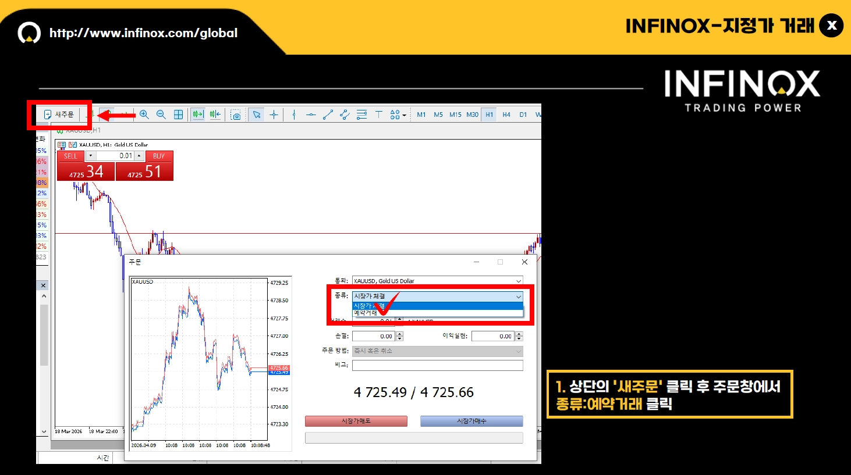Take a chart screenshot with camera icon
The width and height of the screenshot is (851, 475).
coord(236,115)
